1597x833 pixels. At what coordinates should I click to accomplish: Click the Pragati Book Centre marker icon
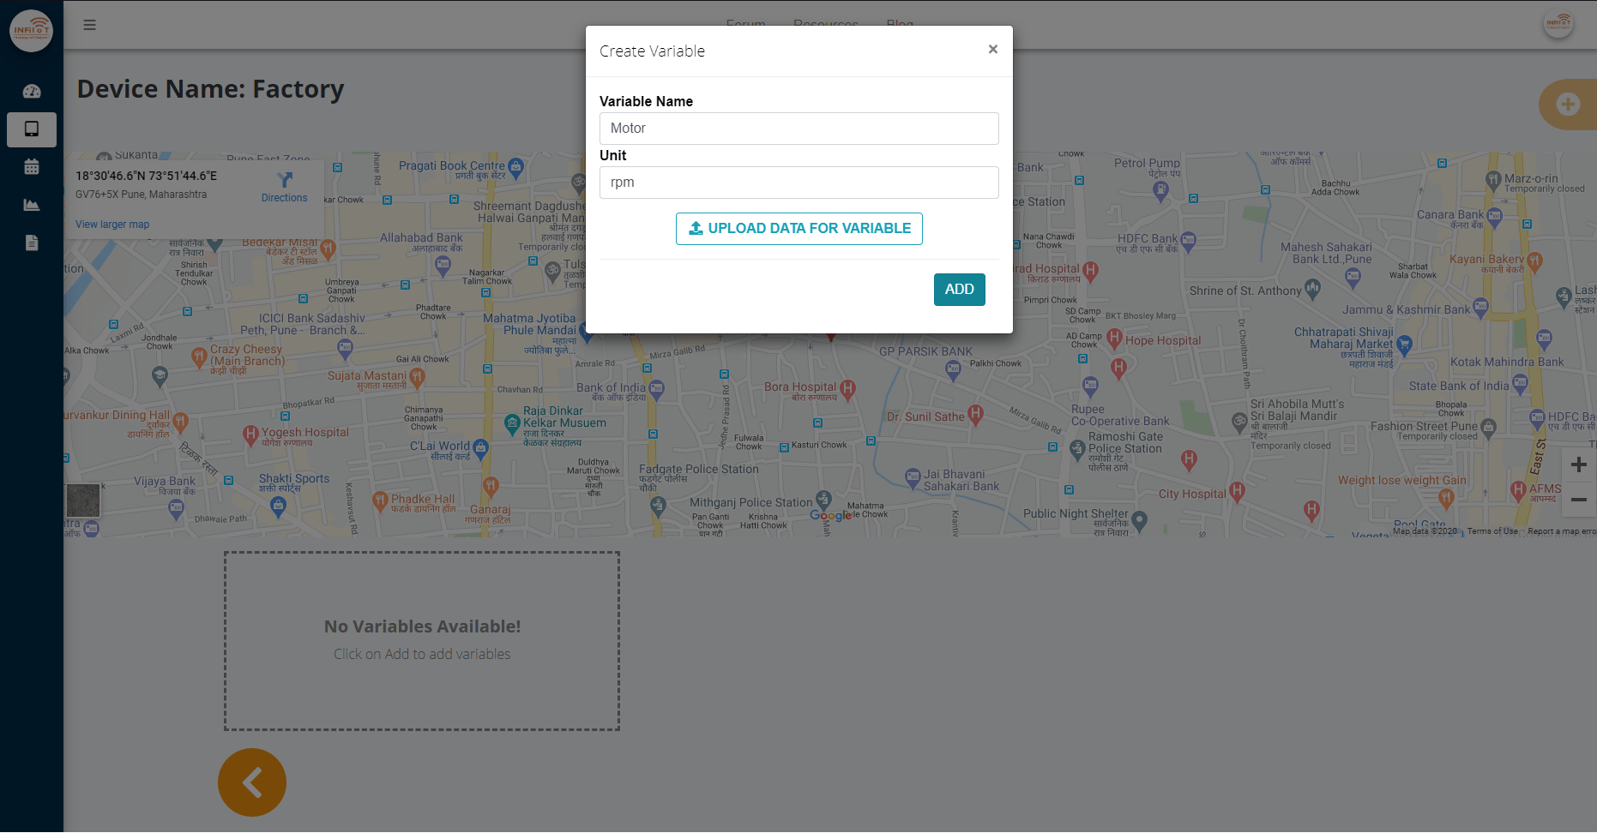pos(515,167)
